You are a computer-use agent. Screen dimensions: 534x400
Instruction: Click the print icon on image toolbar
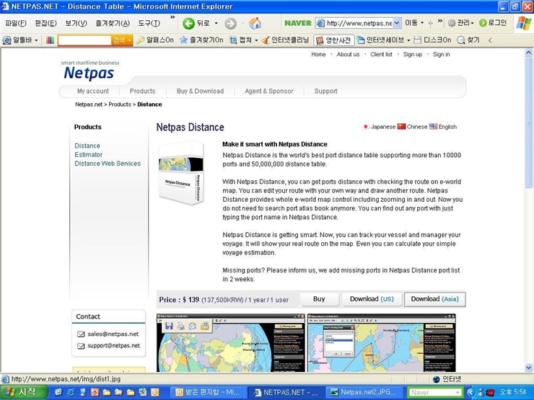pos(181,326)
